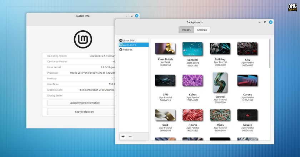Viewport: 300px width, 157px height.
Task: Click the '5120x2880' resolution under Curves
Action: (x=247, y=100)
